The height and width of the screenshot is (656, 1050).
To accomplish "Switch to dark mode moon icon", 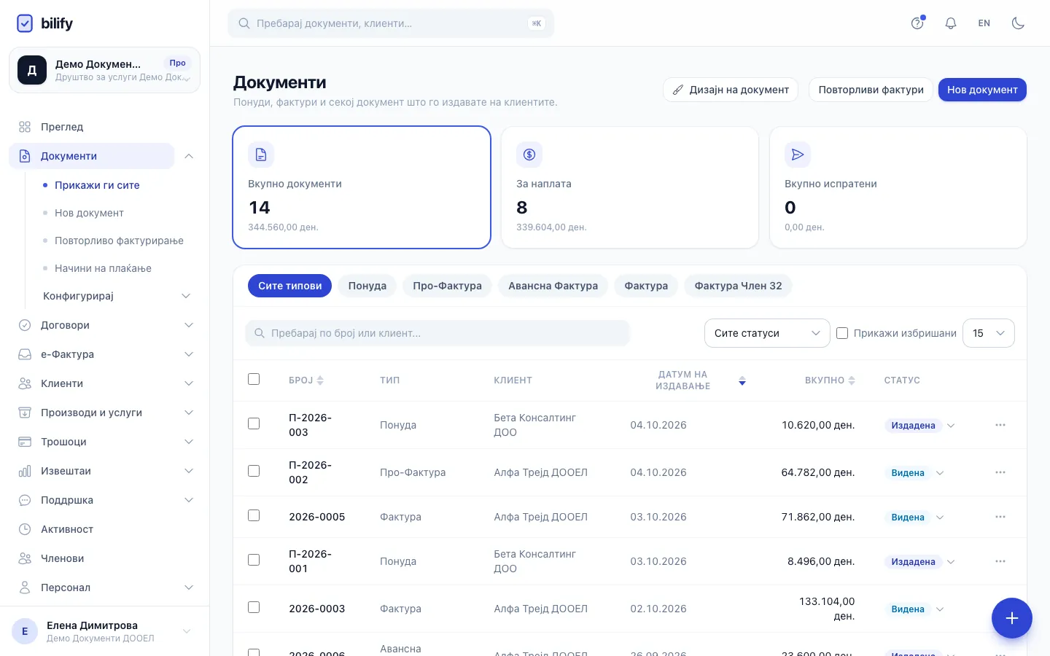I will coord(1018,23).
